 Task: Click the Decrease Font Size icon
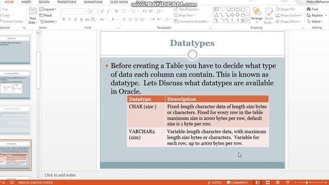coord(108,11)
